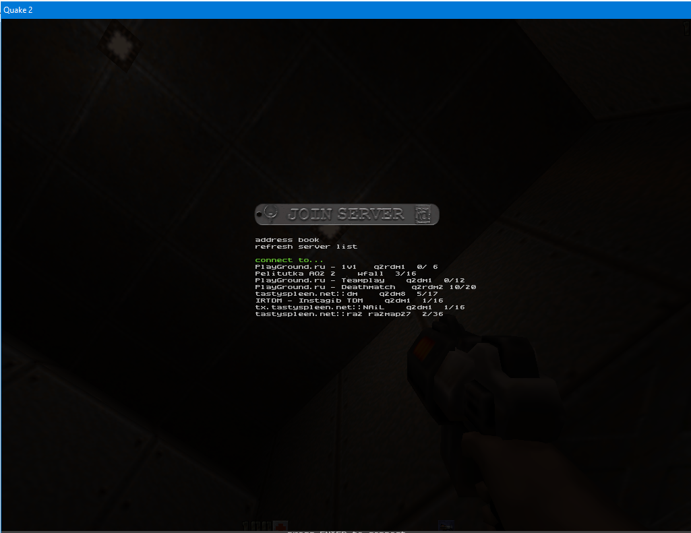Choose PlayGround.ru - Deathmatch server
The image size is (691, 533).
coord(365,287)
